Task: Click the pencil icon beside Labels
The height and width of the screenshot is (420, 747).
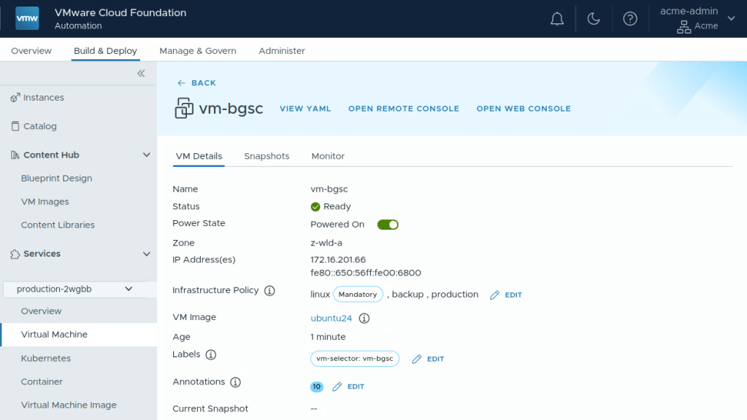Action: coord(417,359)
